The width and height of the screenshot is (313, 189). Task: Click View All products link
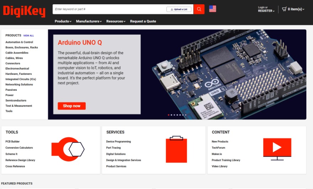(x=28, y=36)
